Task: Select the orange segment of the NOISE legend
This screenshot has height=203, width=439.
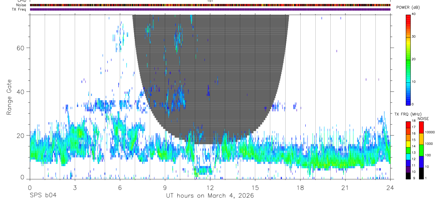Action: 421,139
